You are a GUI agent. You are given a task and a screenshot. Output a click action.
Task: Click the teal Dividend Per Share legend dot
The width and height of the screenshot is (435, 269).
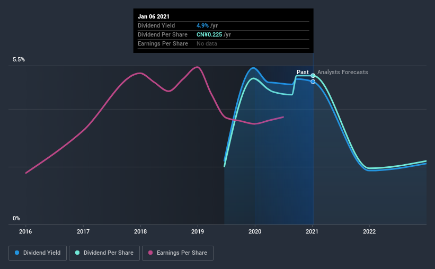[x=77, y=253]
